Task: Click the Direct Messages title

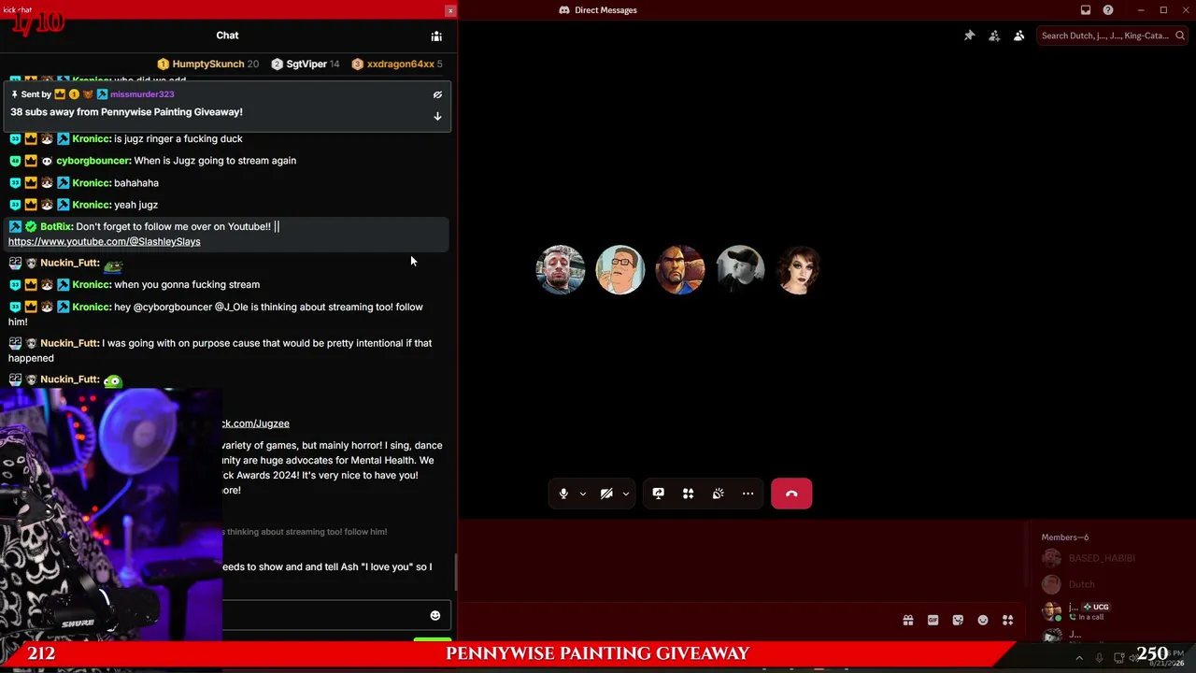Action: pyautogui.click(x=605, y=10)
